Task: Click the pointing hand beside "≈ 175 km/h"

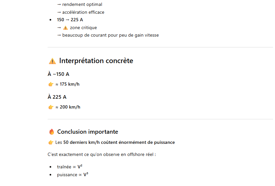Action: pos(51,84)
